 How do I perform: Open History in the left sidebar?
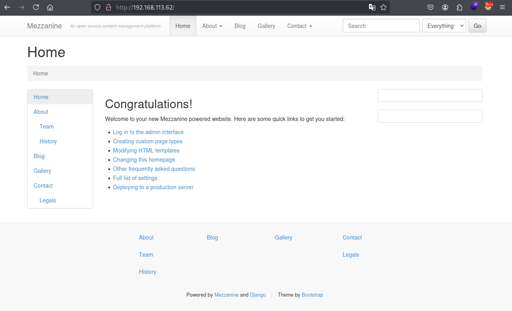point(60,141)
